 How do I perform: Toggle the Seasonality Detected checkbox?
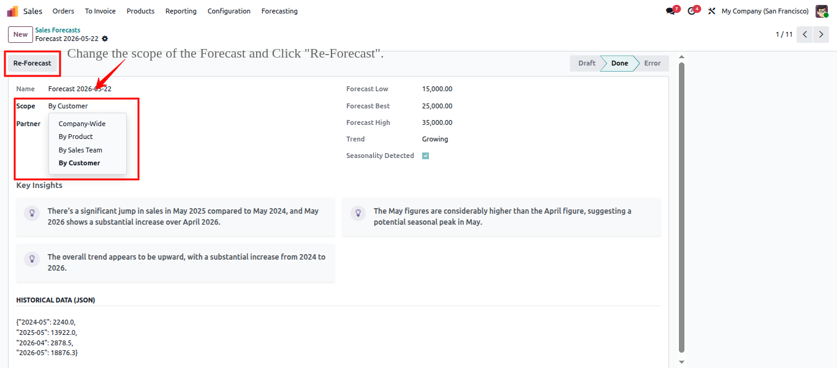click(425, 156)
